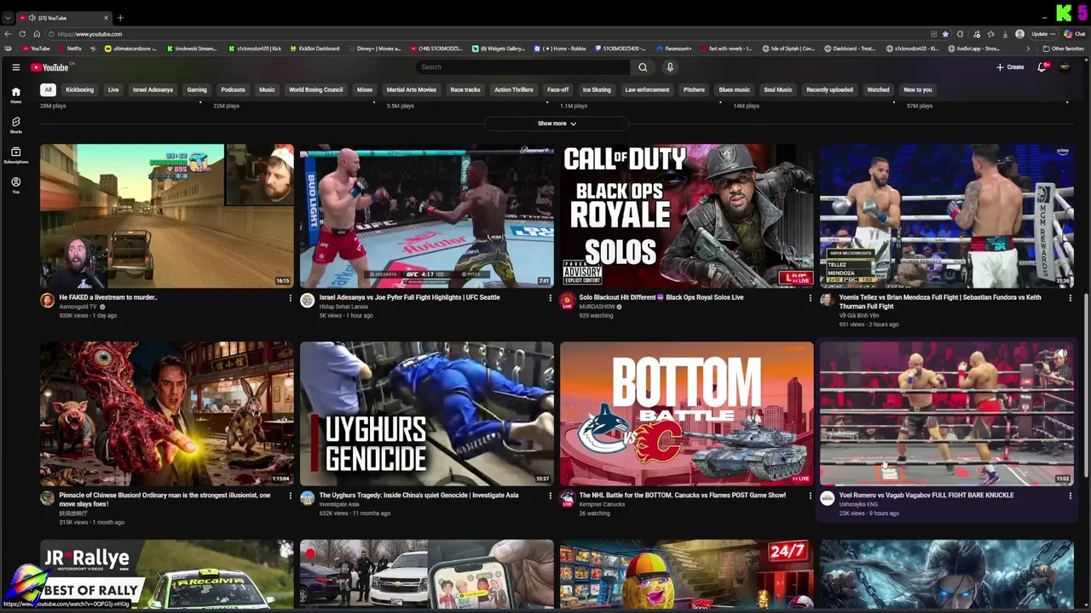Open Netflix bookmark
Image resolution: width=1091 pixels, height=613 pixels.
pos(71,49)
